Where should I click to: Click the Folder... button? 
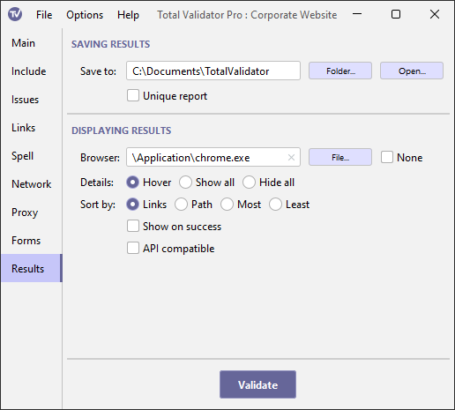coord(340,71)
